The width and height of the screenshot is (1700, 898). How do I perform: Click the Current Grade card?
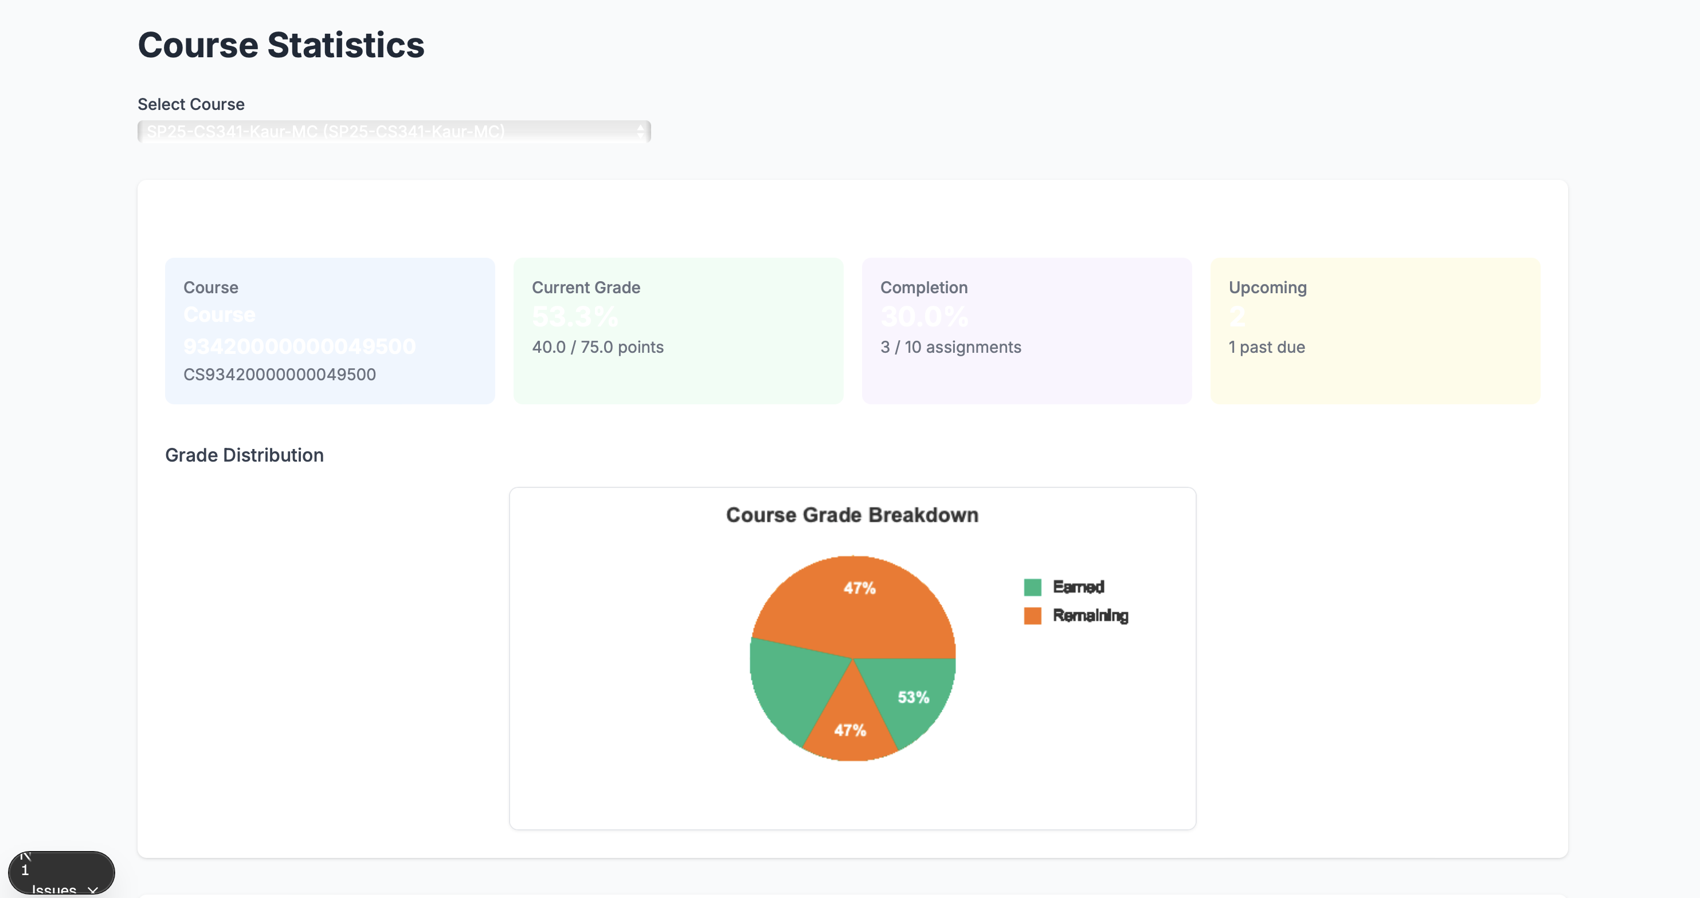[x=677, y=330]
